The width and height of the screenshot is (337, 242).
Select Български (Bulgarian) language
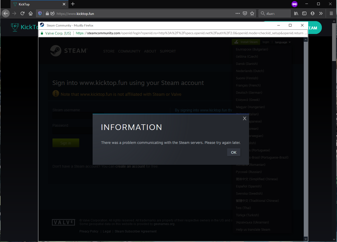tap(252, 49)
